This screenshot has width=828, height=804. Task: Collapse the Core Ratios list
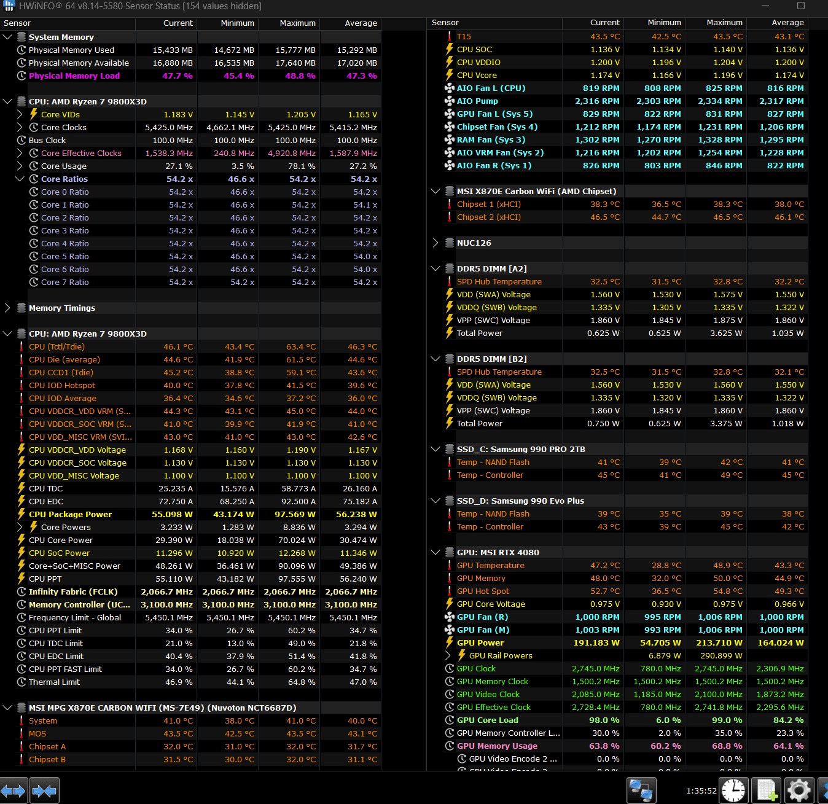tap(19, 179)
